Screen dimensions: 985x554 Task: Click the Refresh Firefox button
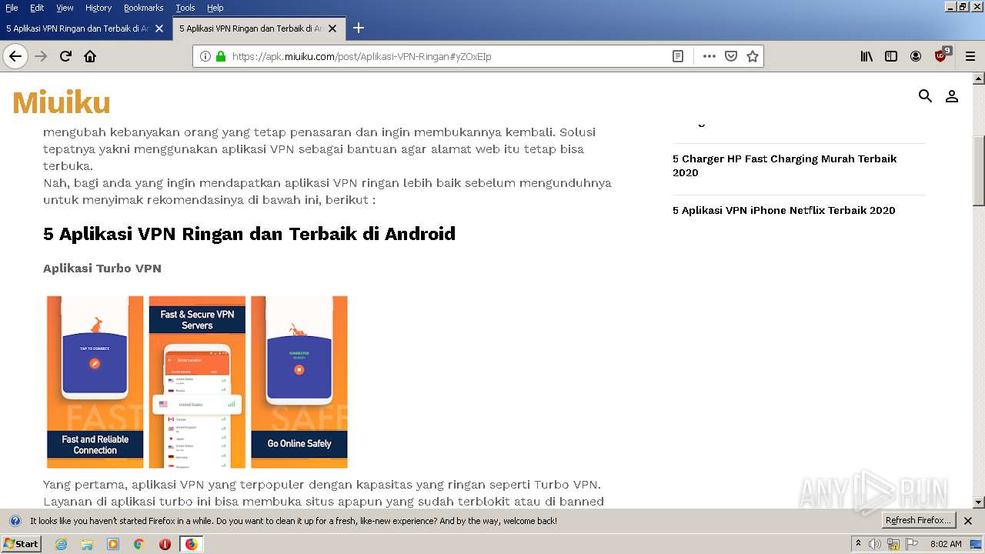pos(918,521)
